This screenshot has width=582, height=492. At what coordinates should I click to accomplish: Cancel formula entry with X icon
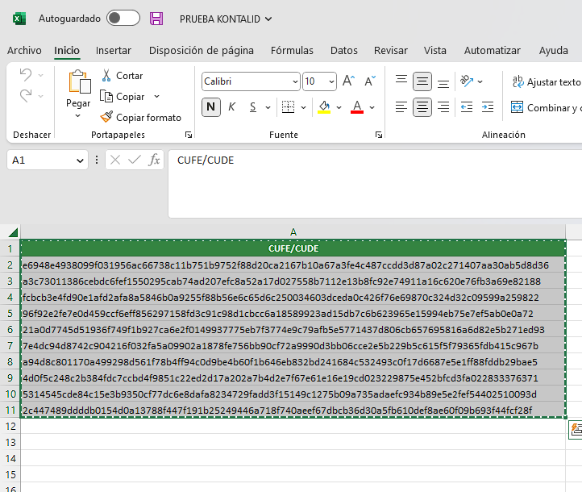tap(115, 160)
